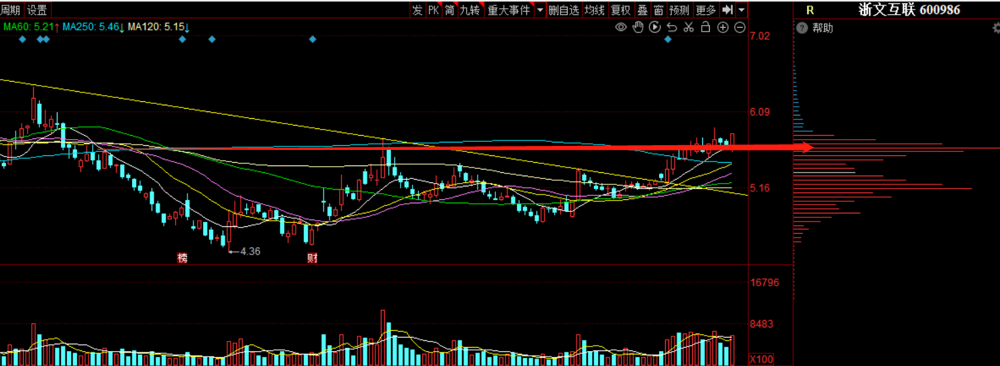Viewport: 1000px width, 366px height.
Task: Click the question mark help icon
Action: click(802, 28)
